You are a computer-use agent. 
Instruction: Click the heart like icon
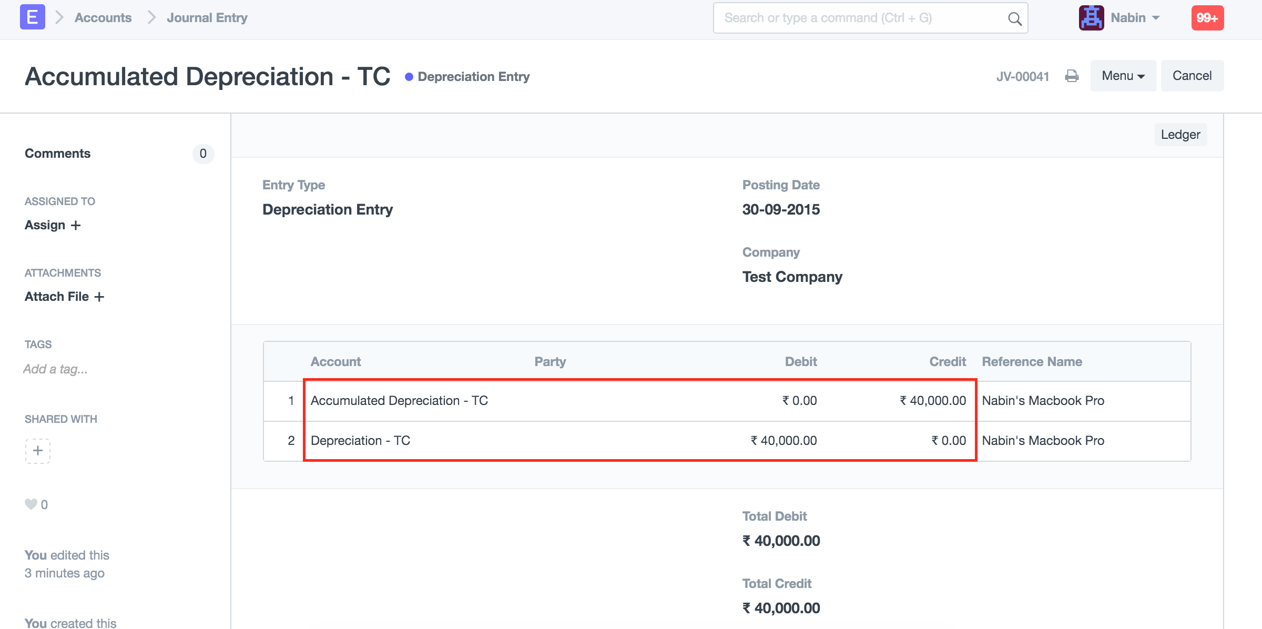point(31,504)
